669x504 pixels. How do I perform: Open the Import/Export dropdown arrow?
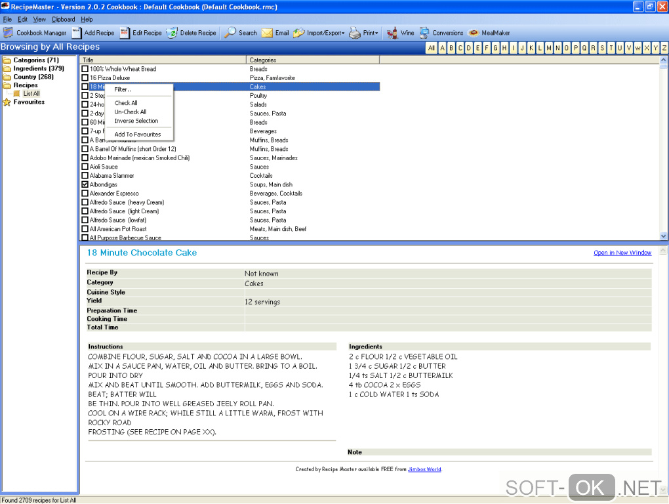[x=342, y=33]
